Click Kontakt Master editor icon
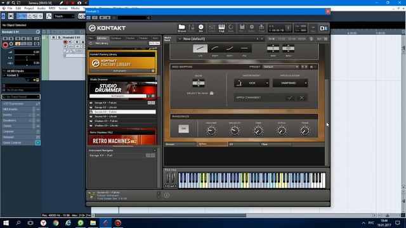The height and width of the screenshot is (228, 406). [192, 28]
